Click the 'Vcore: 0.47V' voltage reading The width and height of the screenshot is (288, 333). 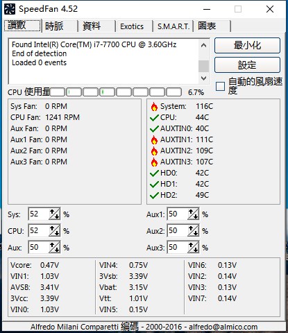[x=35, y=265]
